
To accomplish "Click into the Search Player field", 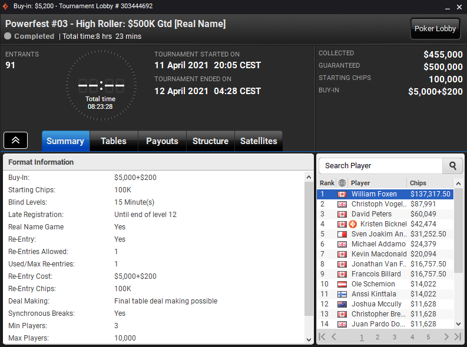I will point(380,166).
